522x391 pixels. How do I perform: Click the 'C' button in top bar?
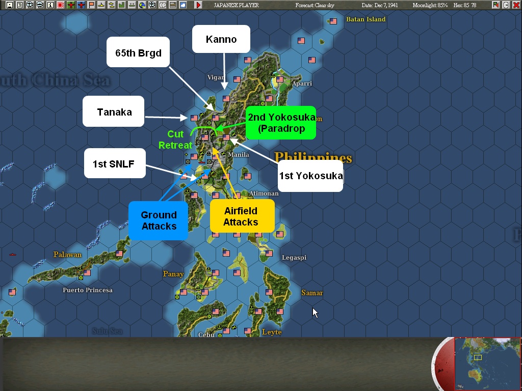[506, 5]
